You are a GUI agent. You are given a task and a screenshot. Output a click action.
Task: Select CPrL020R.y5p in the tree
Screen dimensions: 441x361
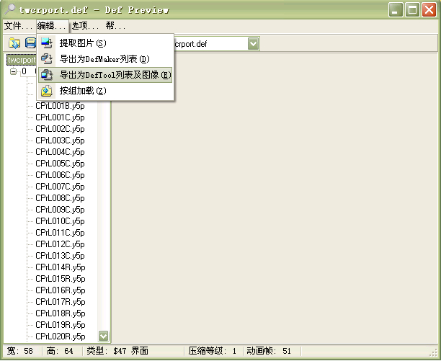point(60,337)
